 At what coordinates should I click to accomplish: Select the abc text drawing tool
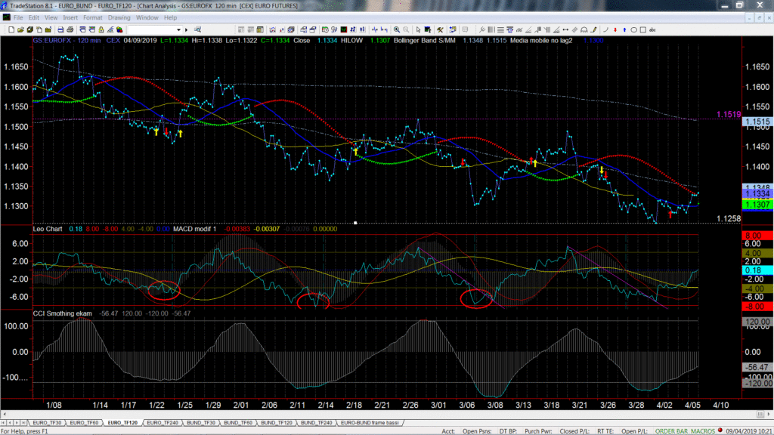652,29
